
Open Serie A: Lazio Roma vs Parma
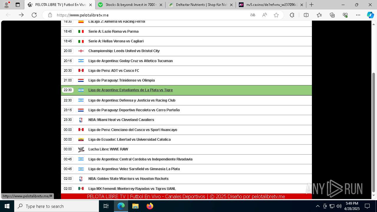pyautogui.click(x=113, y=32)
